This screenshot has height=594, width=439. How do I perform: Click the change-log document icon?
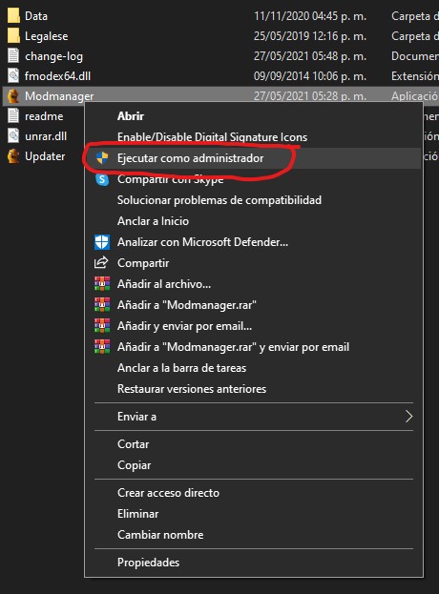point(13,56)
